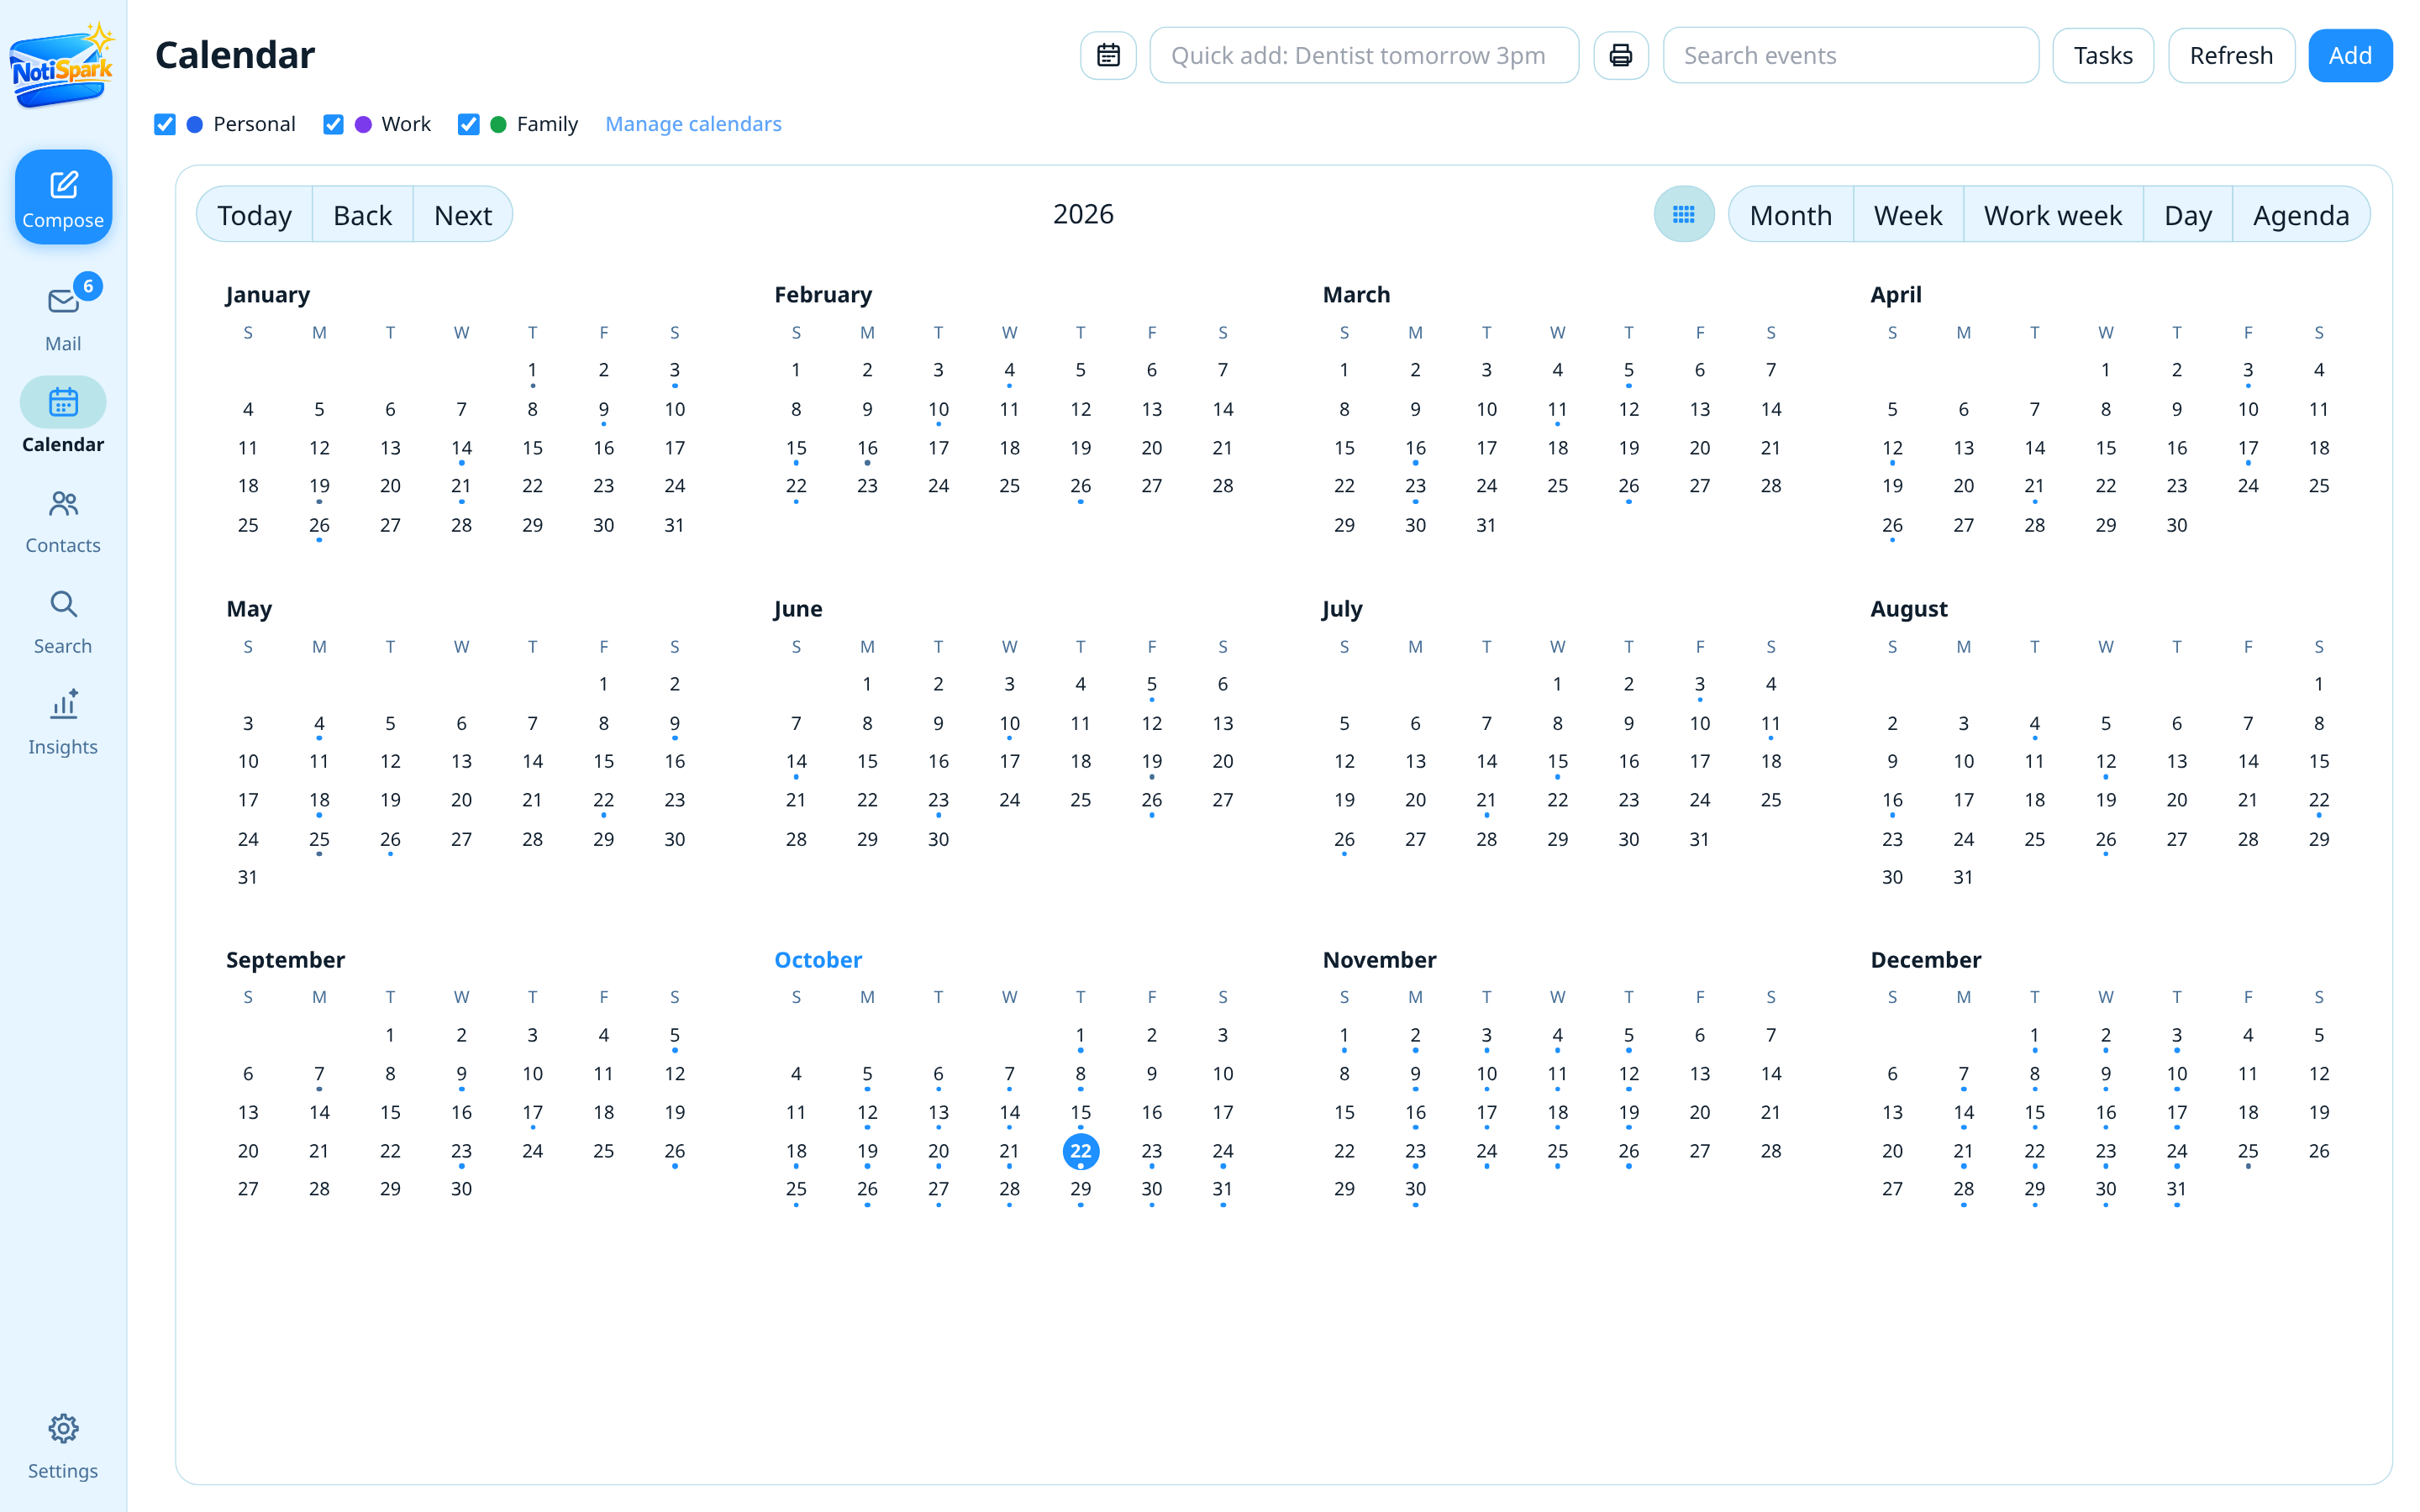Click the NotiSpark logo

tap(62, 65)
